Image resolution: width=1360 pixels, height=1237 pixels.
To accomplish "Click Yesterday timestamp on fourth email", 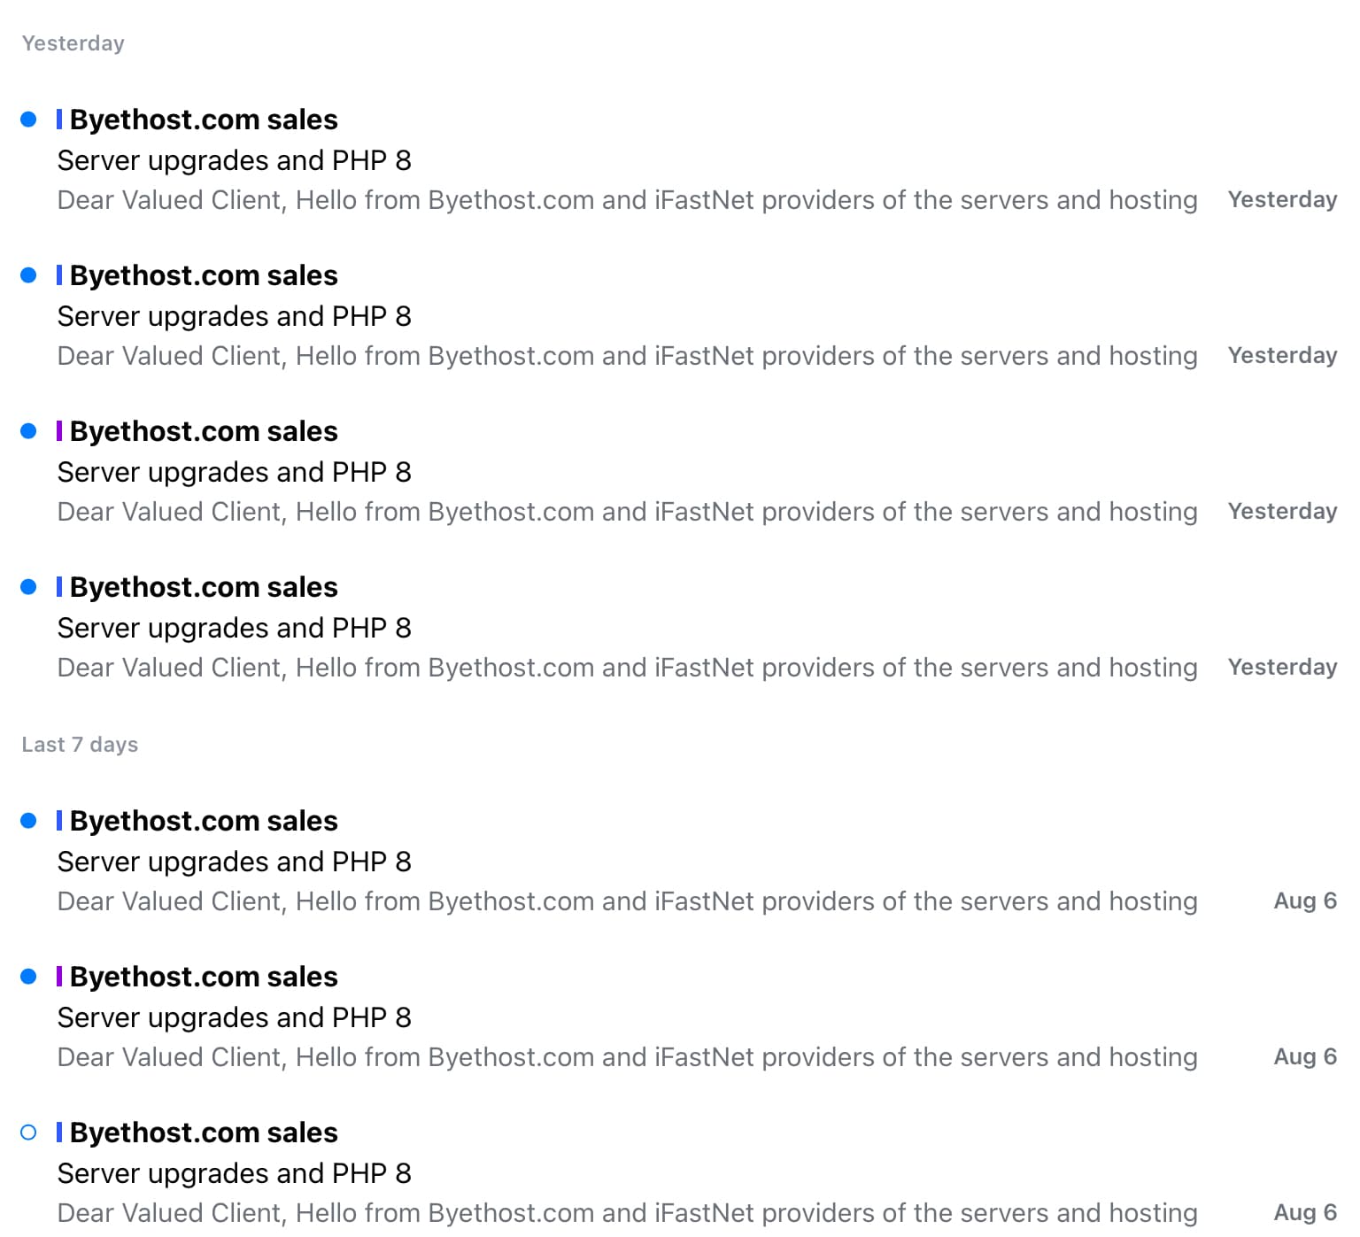I will coord(1281,667).
